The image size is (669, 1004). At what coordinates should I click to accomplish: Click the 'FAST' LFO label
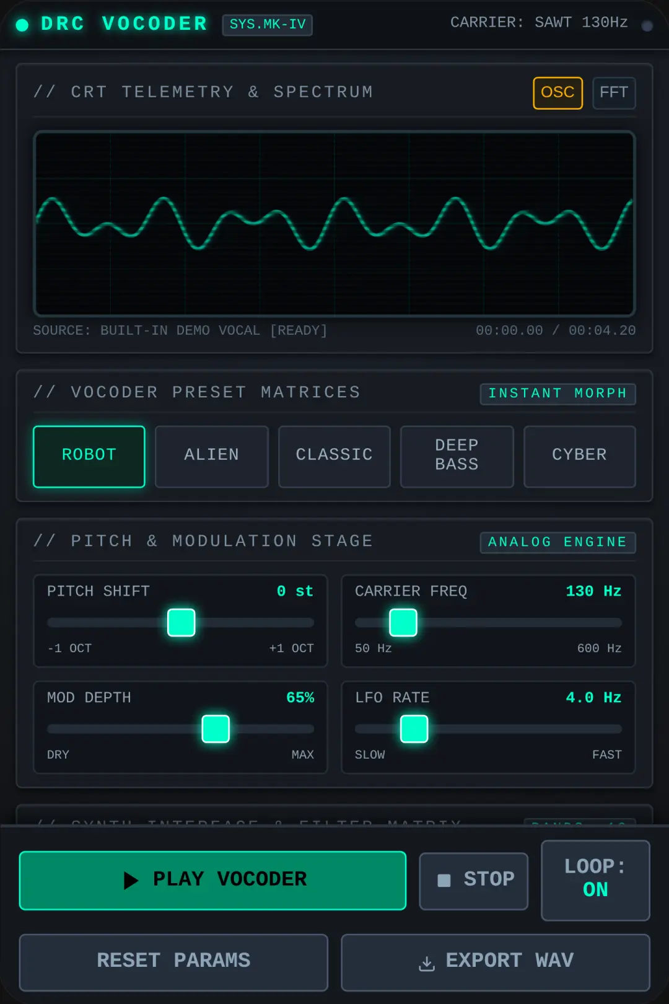tap(607, 755)
